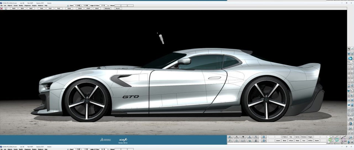Click the Focal L. button
This screenshot has width=354, height=150.
click(118, 8)
